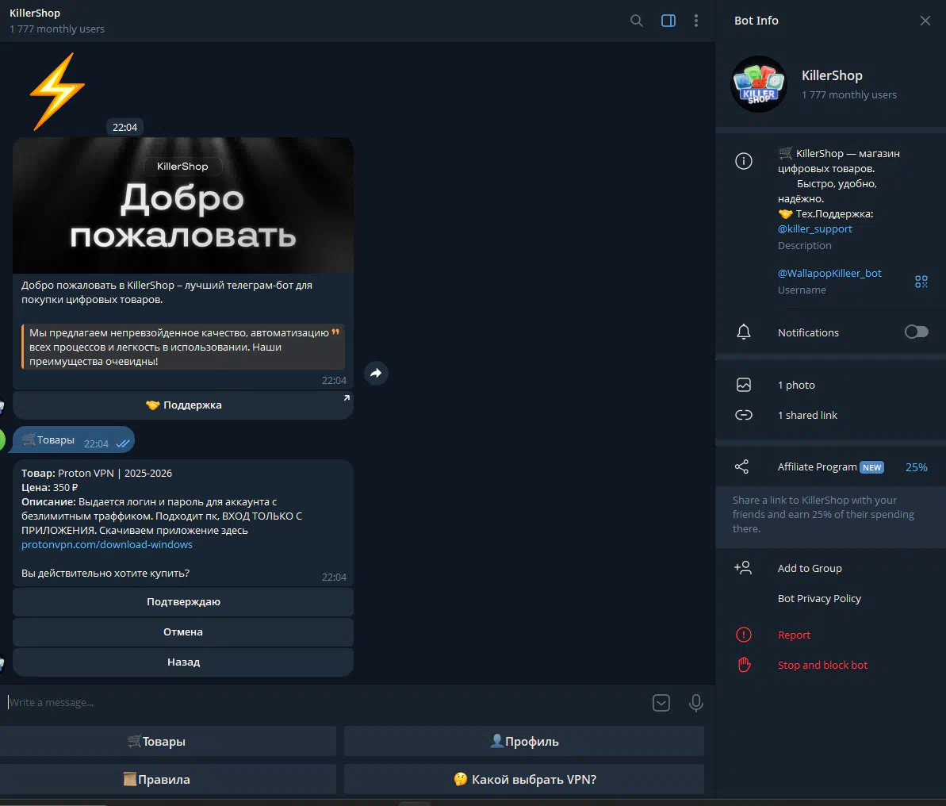
Task: Click the sent Товары message bubble
Action: coord(74,440)
